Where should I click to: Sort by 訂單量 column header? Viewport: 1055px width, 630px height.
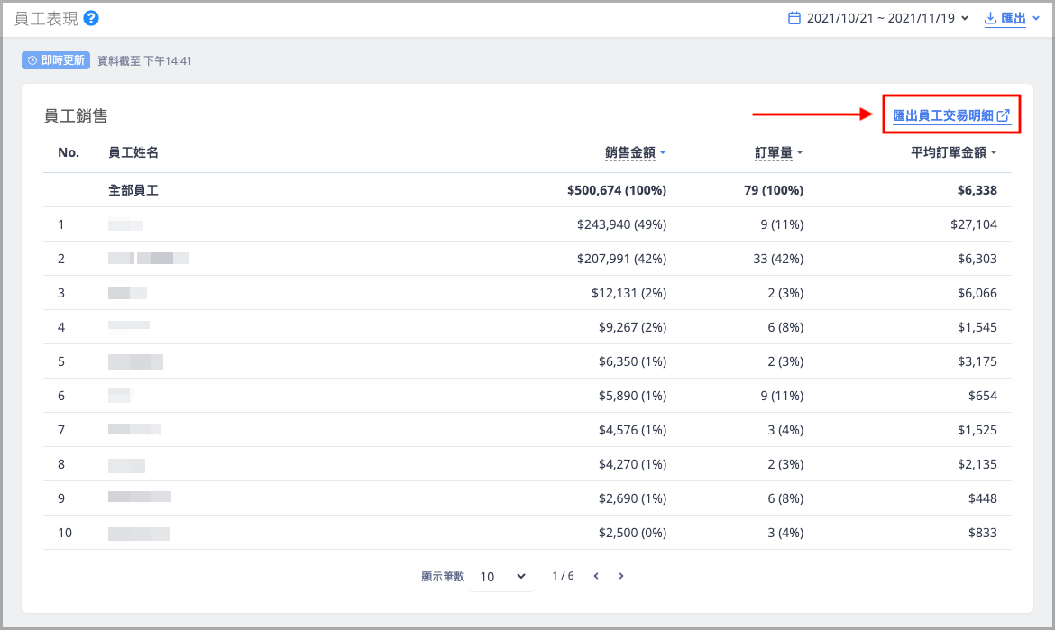coord(778,153)
